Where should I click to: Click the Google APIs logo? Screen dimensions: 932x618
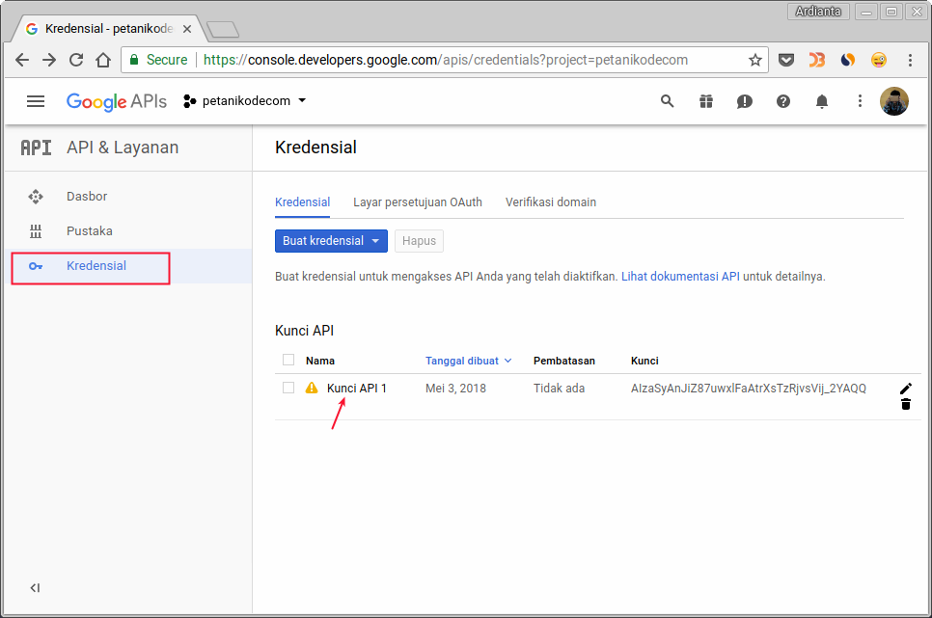tap(117, 101)
